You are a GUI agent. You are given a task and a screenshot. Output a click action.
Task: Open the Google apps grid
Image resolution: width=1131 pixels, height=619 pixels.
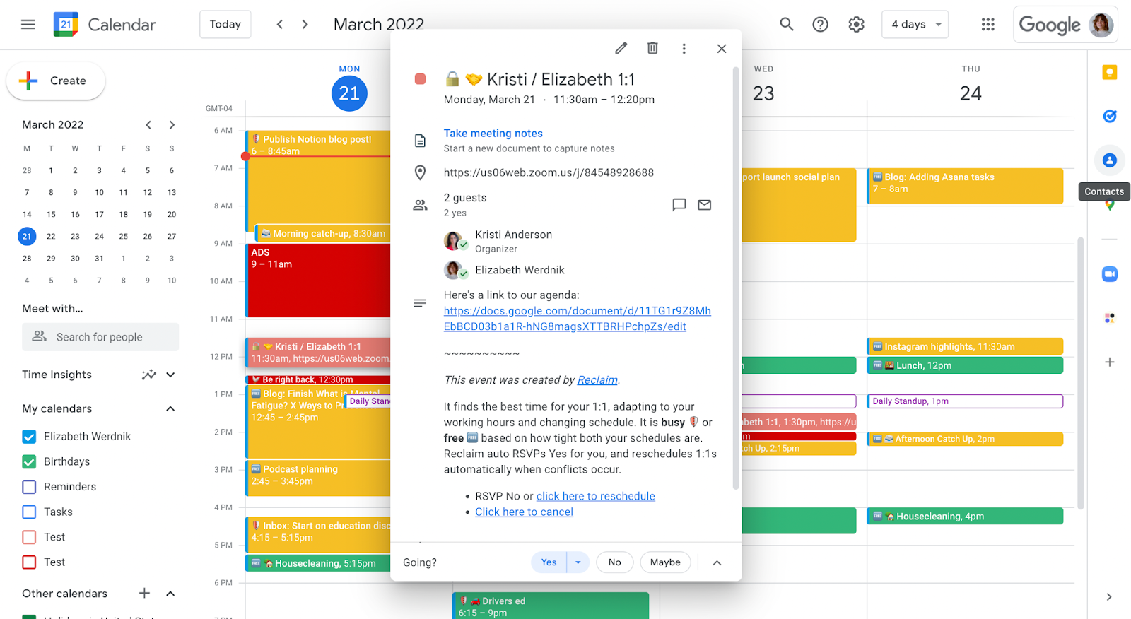pos(988,25)
